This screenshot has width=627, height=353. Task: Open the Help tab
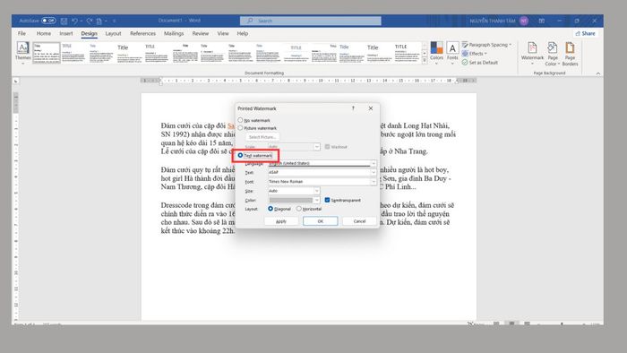click(x=243, y=33)
